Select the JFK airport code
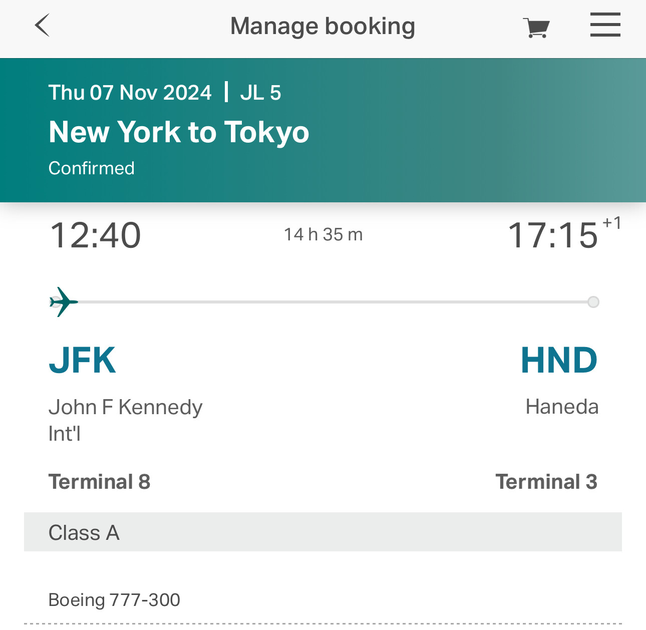Image resolution: width=646 pixels, height=630 pixels. click(x=82, y=361)
